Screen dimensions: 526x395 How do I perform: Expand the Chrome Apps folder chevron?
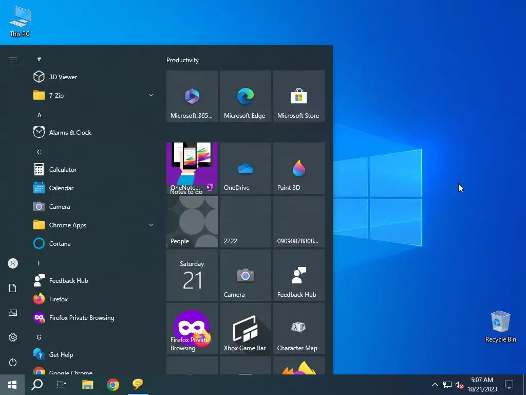151,225
